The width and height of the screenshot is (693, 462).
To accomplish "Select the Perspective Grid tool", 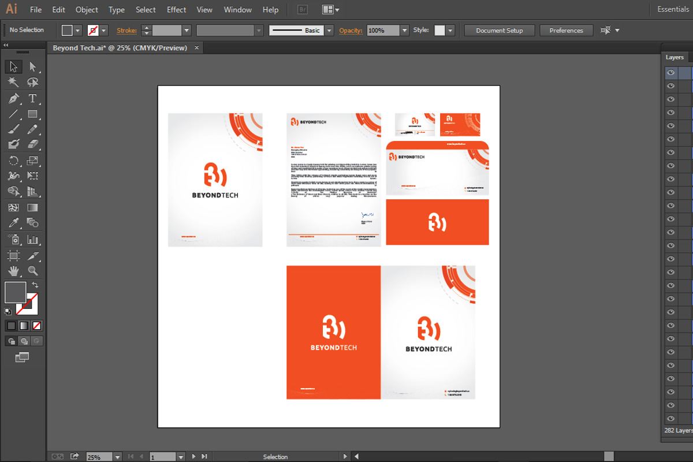I will (33, 191).
